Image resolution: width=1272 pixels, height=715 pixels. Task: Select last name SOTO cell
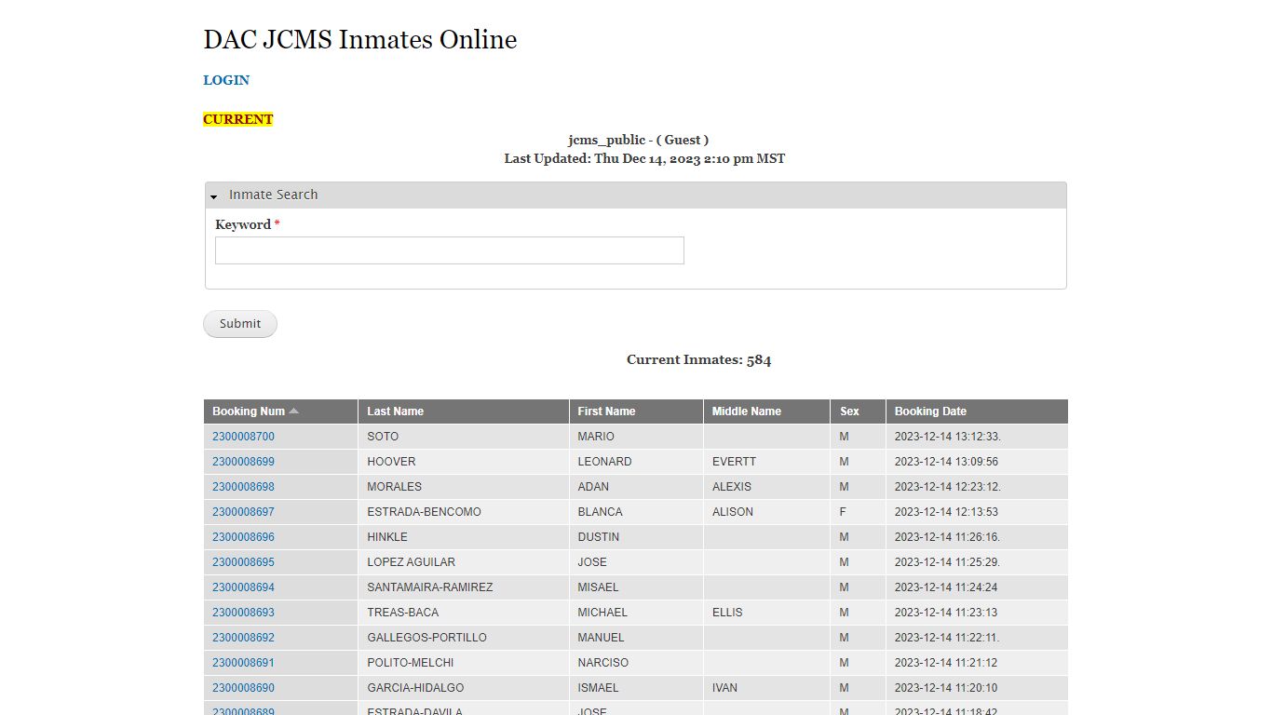coord(464,437)
